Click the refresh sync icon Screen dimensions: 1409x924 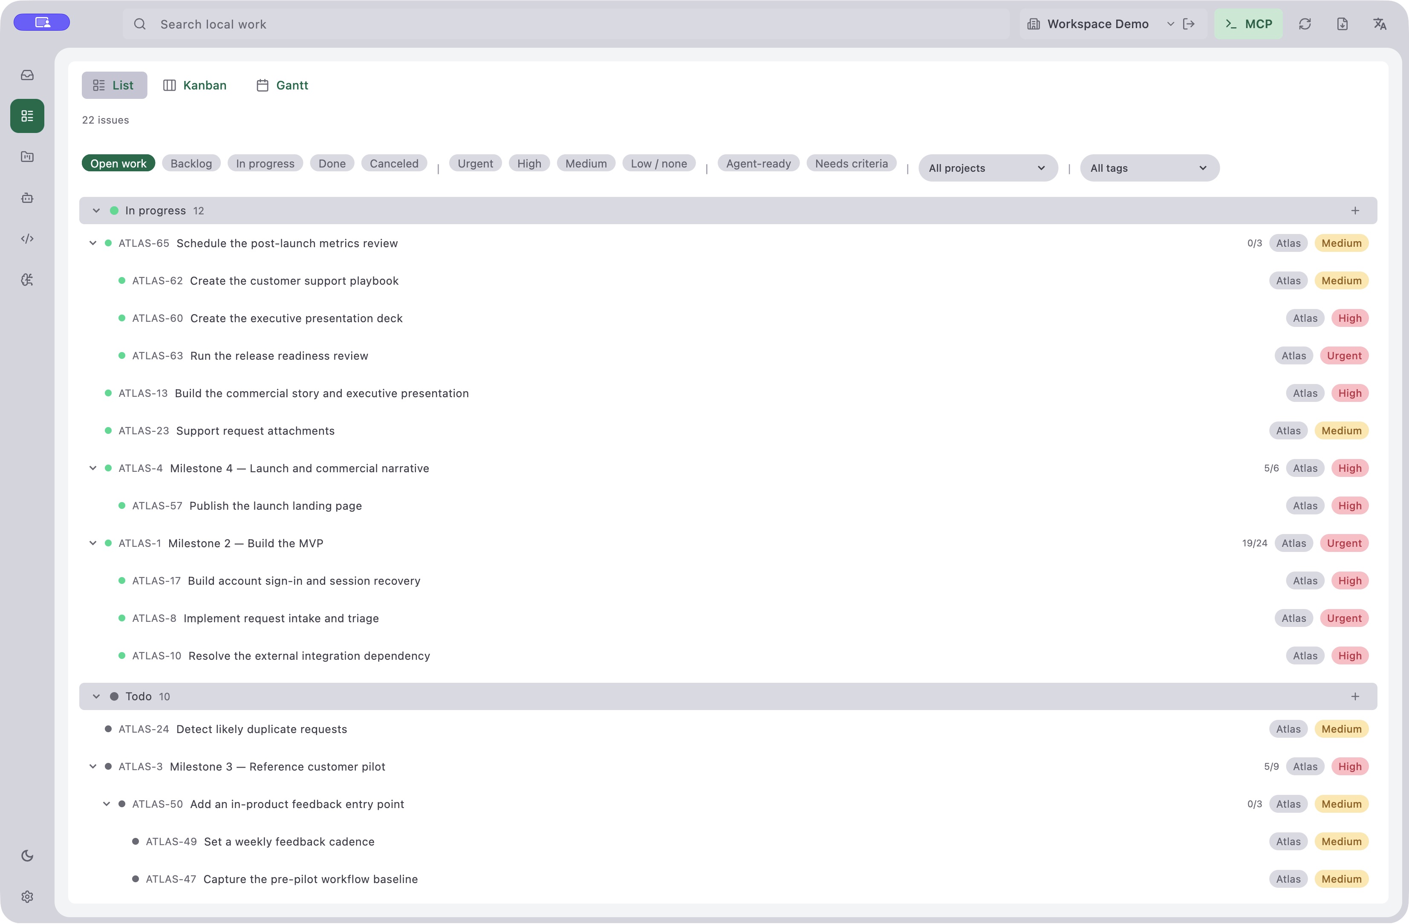point(1305,24)
